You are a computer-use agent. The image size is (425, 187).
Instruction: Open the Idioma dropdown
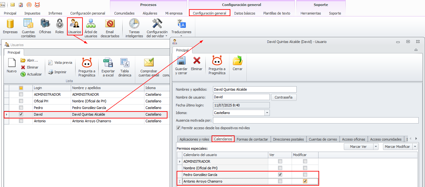[x=267, y=113]
